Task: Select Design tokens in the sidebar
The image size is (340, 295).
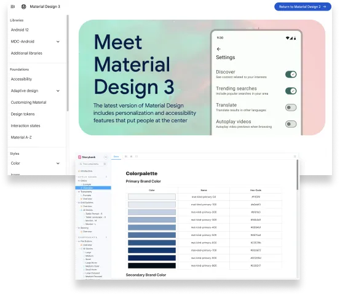Action: click(x=23, y=114)
